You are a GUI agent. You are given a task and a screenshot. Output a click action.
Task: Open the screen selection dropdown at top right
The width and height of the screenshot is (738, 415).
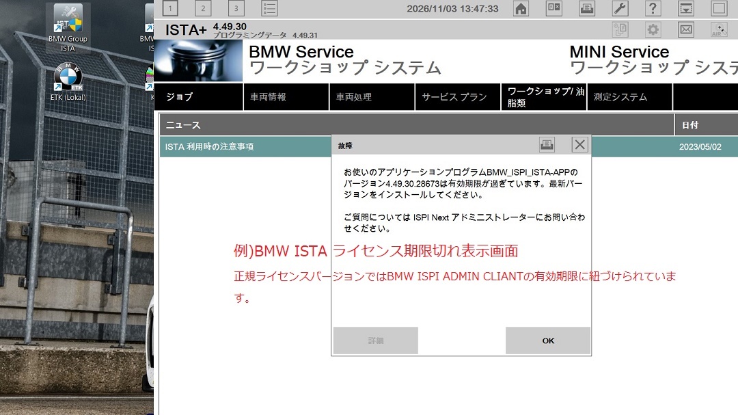686,9
